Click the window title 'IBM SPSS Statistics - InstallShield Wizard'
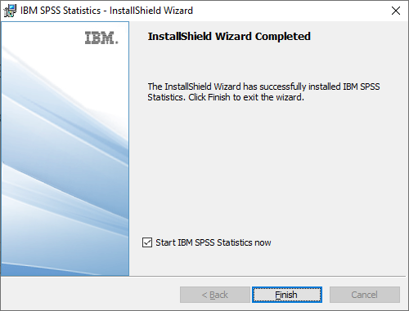The width and height of the screenshot is (409, 311). [x=106, y=11]
